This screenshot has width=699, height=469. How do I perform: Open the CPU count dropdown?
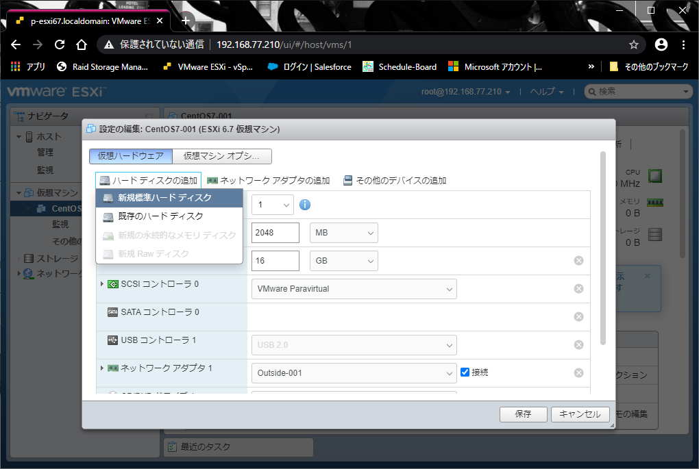click(272, 205)
